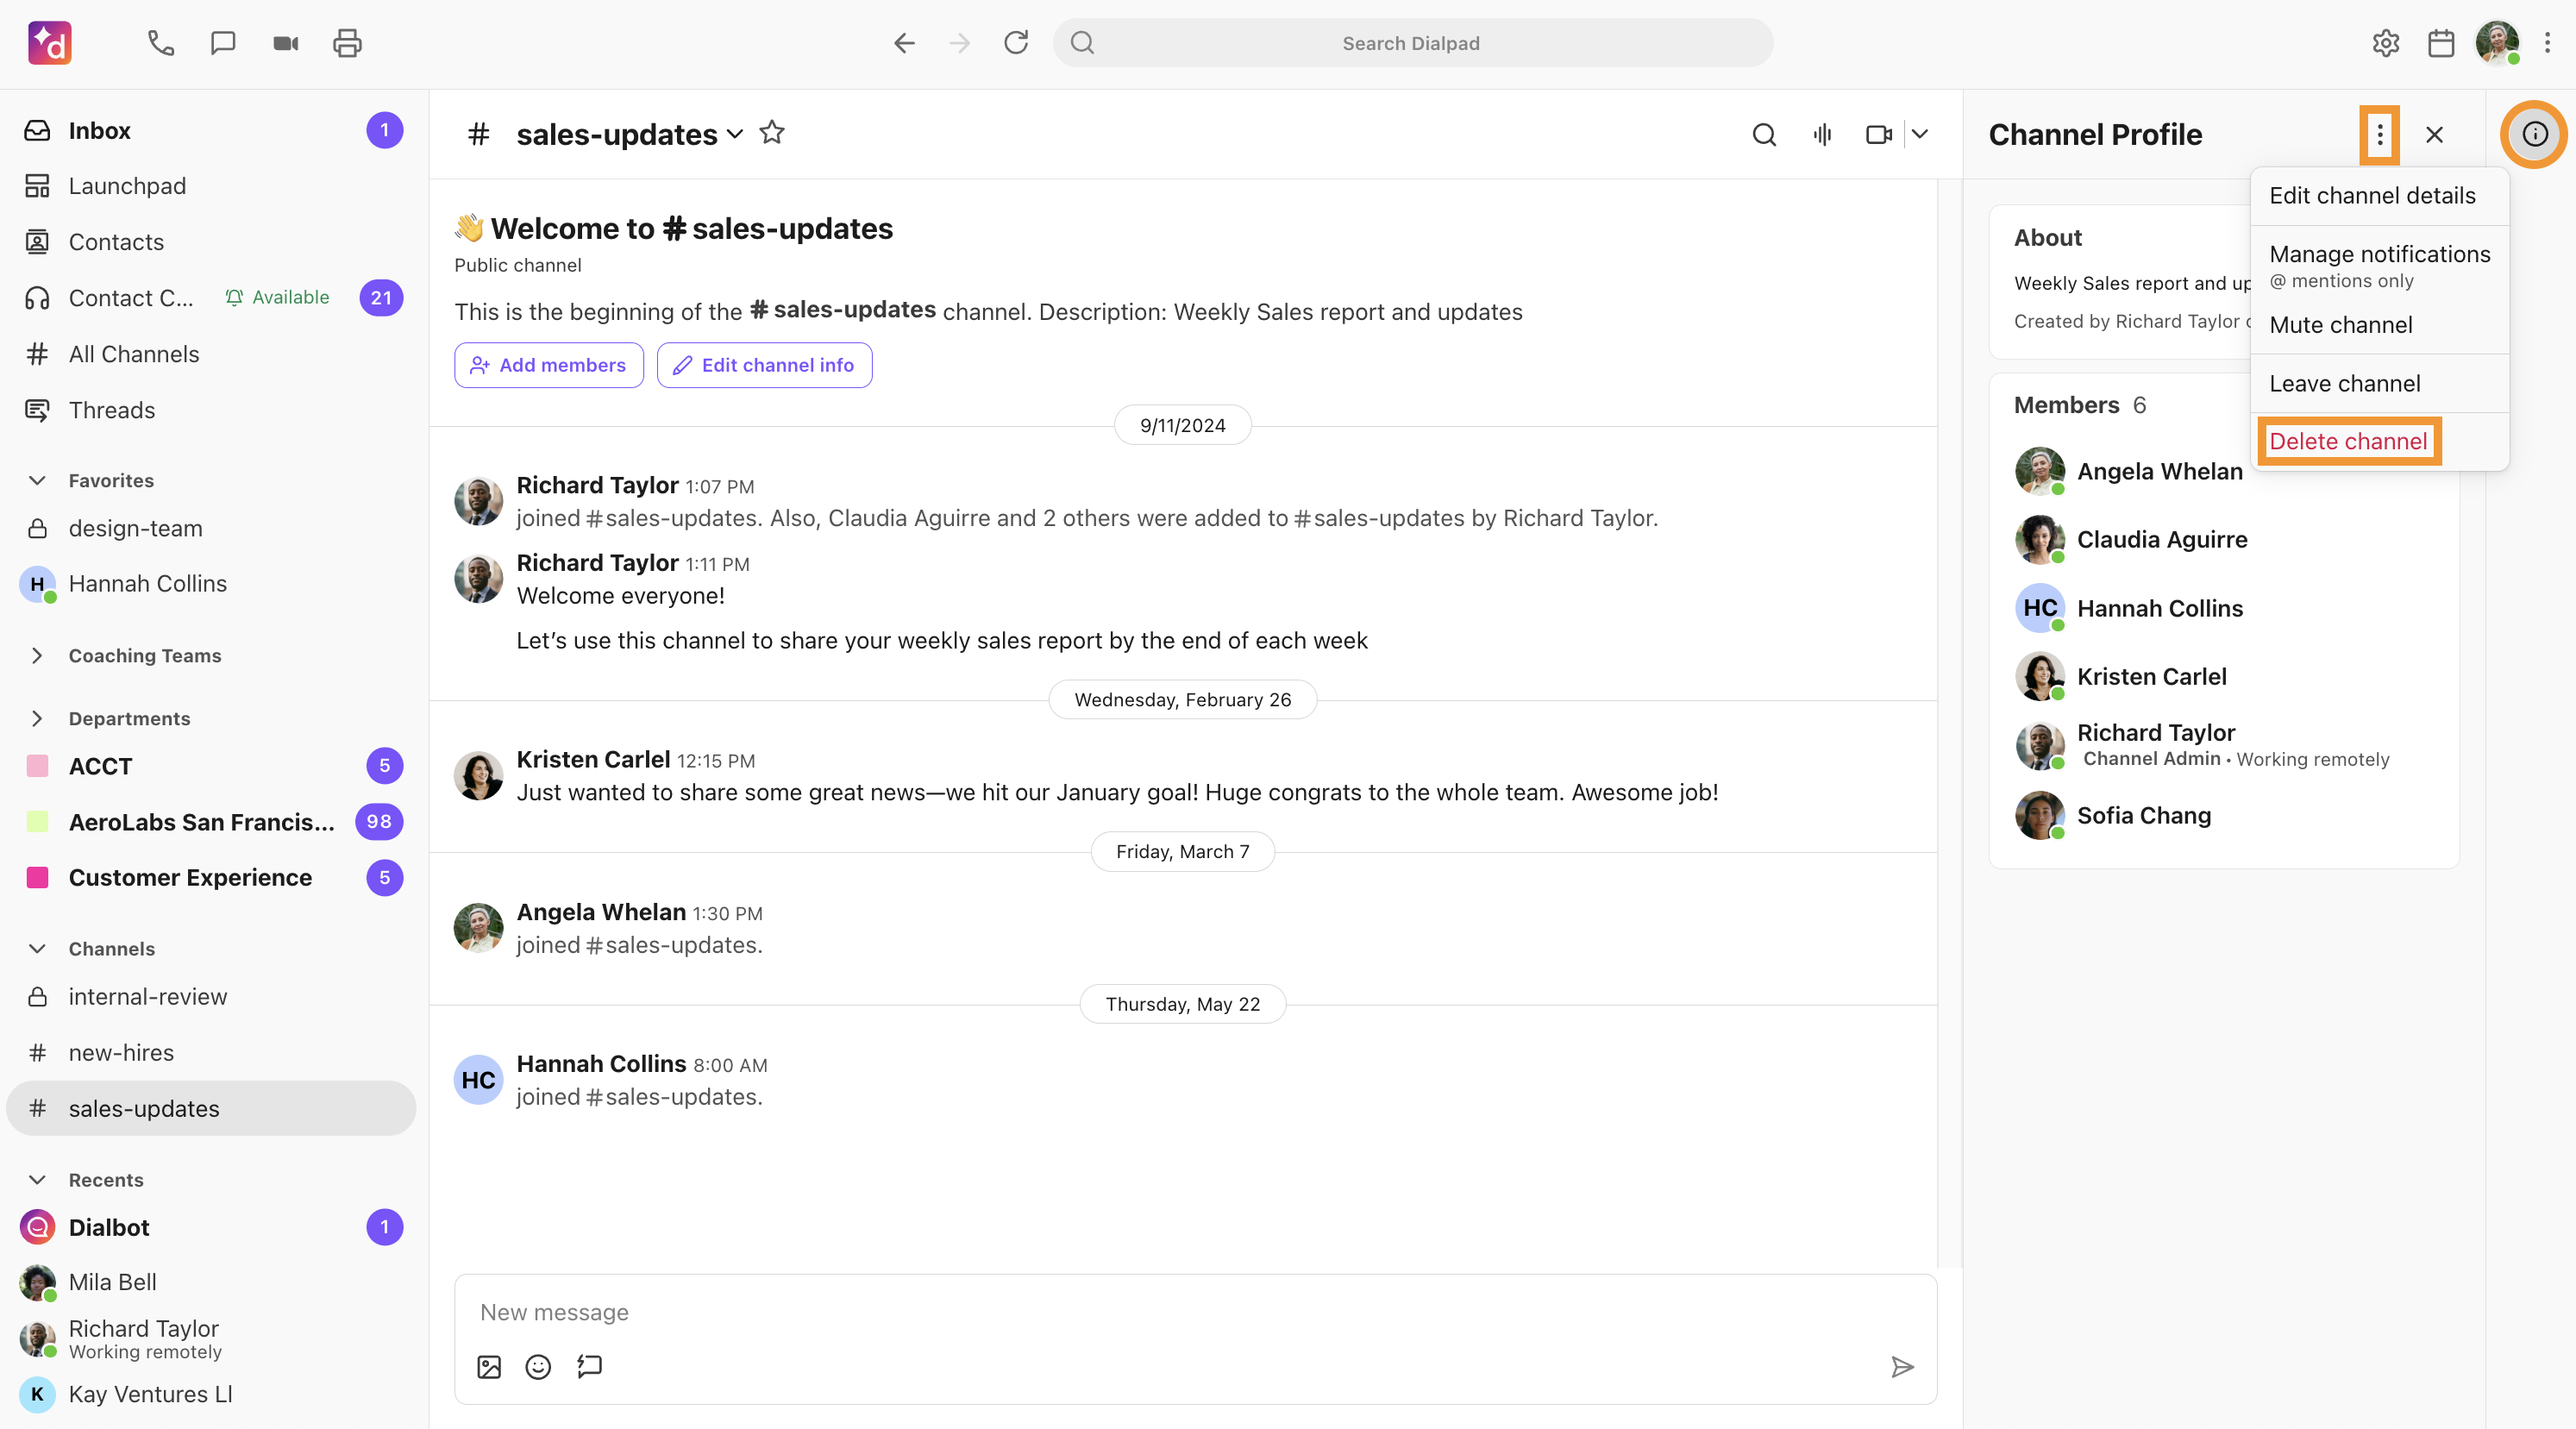2576x1429 pixels.
Task: Choose Mute channel from the menu
Action: pyautogui.click(x=2380, y=325)
